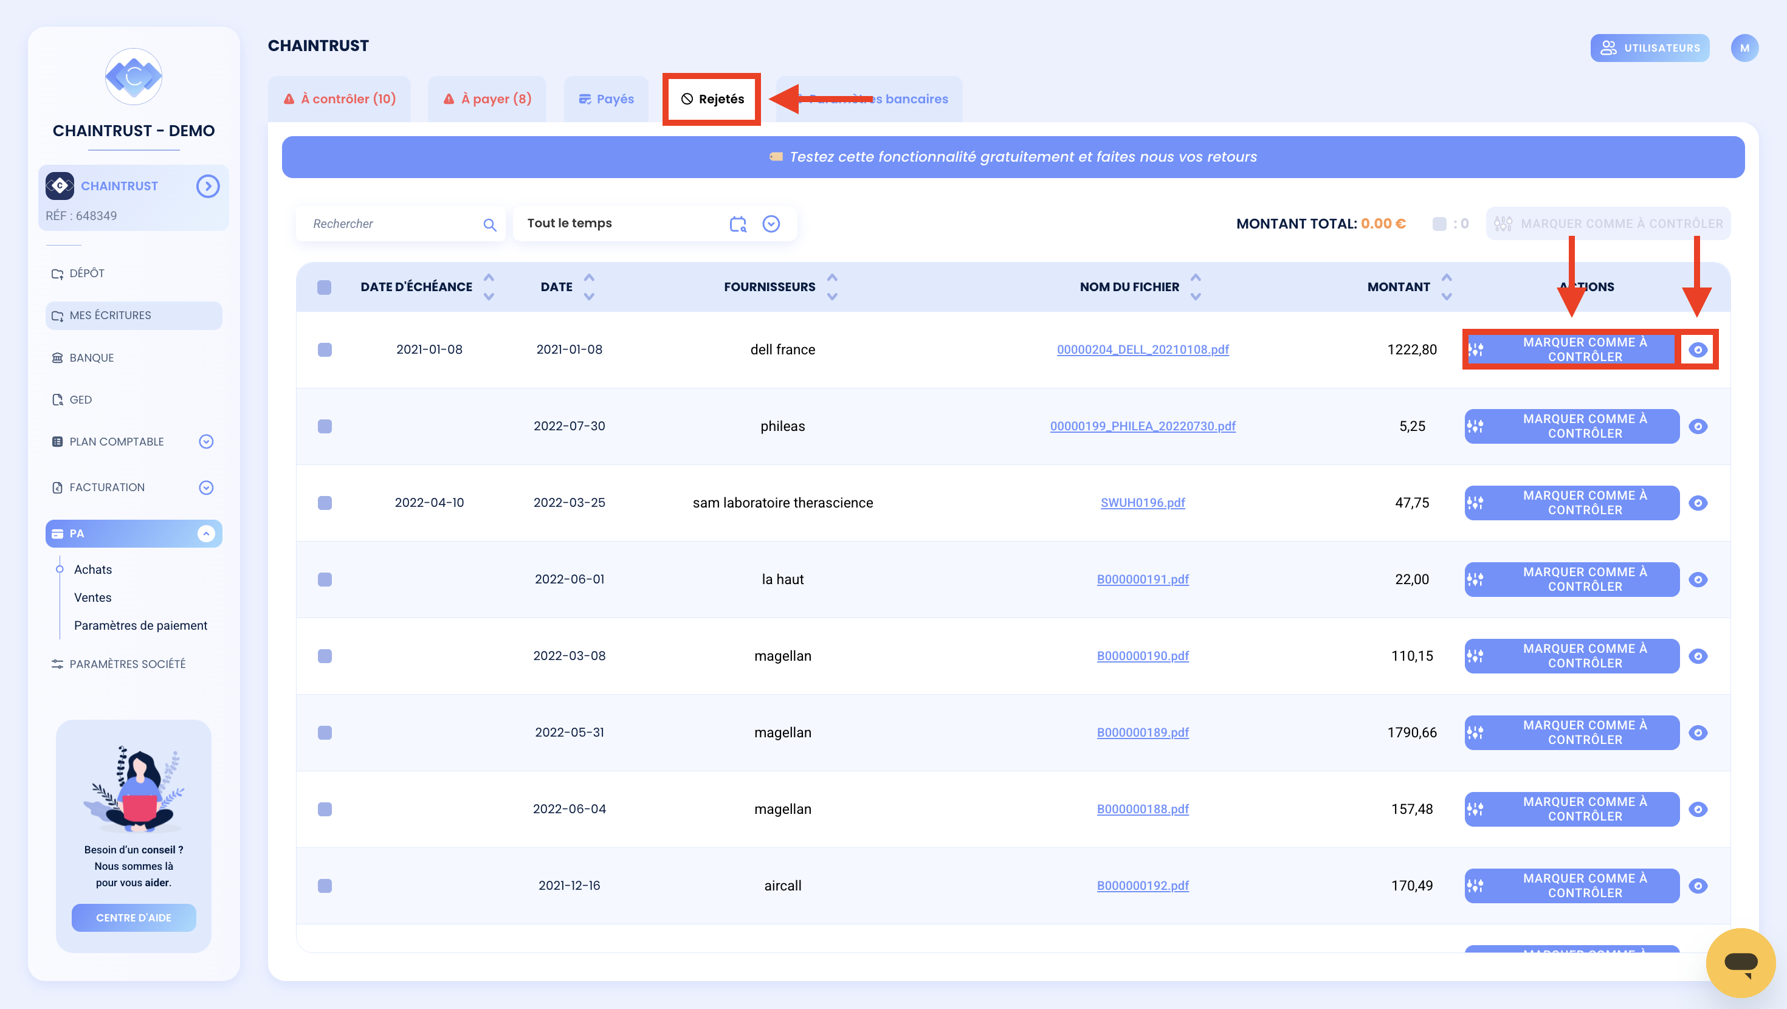Screen dimensions: 1787x1009
Task: Open GED in the sidebar
Action: coord(134,400)
